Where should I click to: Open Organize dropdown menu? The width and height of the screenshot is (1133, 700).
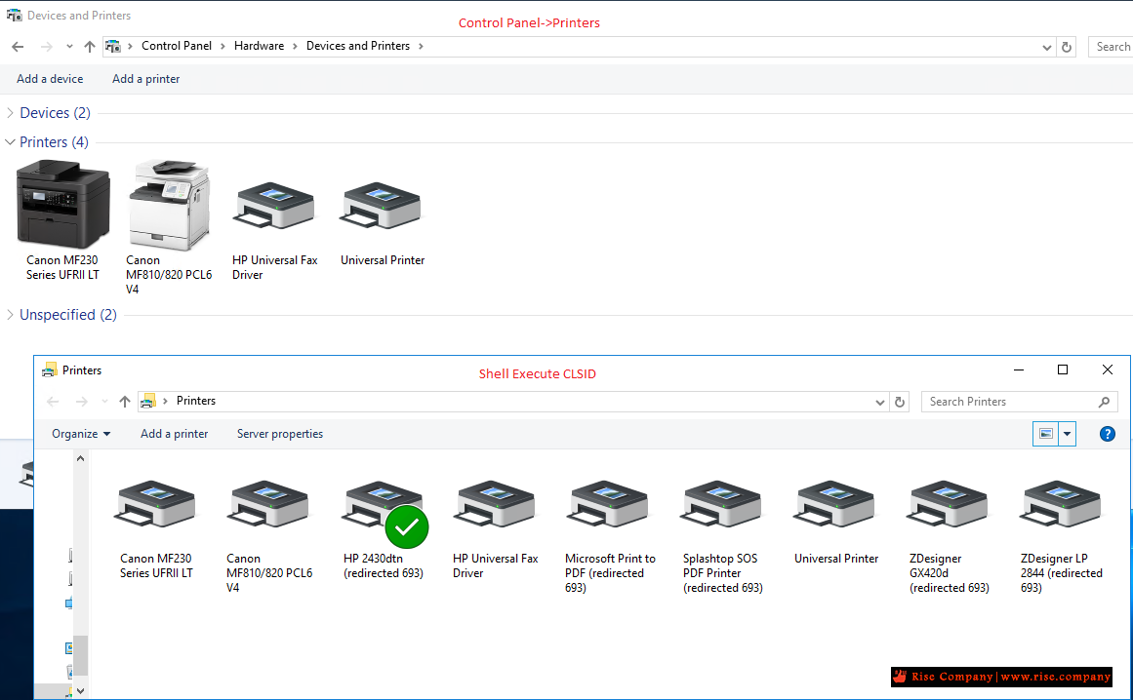81,434
